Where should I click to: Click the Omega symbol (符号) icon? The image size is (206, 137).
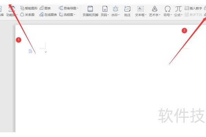(x=168, y=9)
